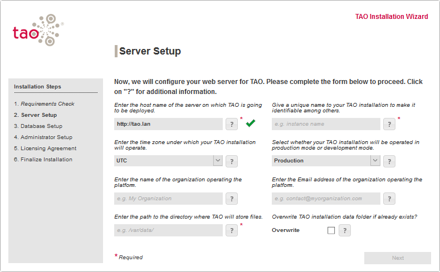The height and width of the screenshot is (272, 440).
Task: Click the help icon next to time zone
Action: (x=231, y=161)
